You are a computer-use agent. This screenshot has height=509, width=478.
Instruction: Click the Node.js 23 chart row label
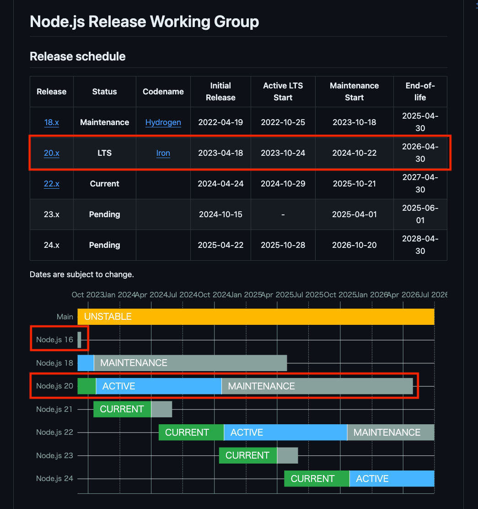(x=54, y=455)
